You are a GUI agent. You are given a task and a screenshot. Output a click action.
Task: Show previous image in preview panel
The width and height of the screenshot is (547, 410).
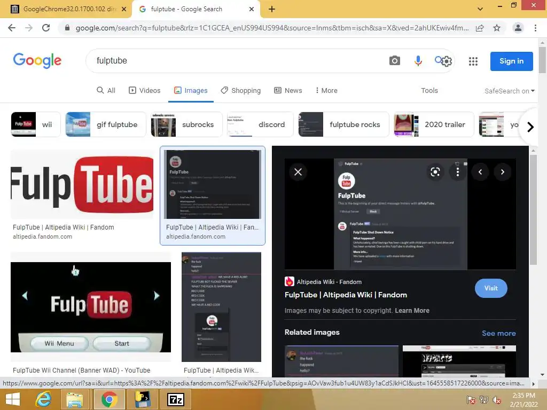tap(480, 172)
